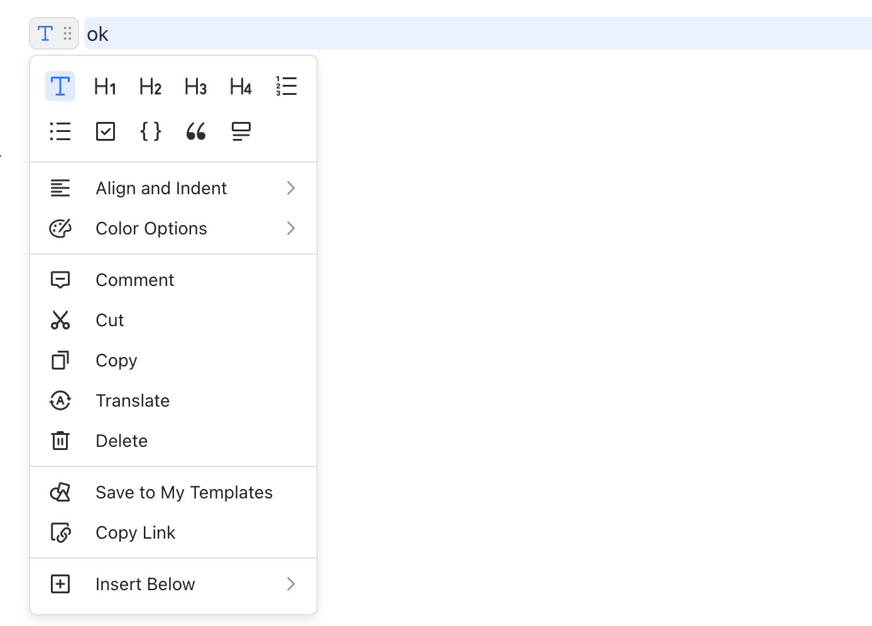
Task: Expand the Align and Indent submenu
Action: 161,188
